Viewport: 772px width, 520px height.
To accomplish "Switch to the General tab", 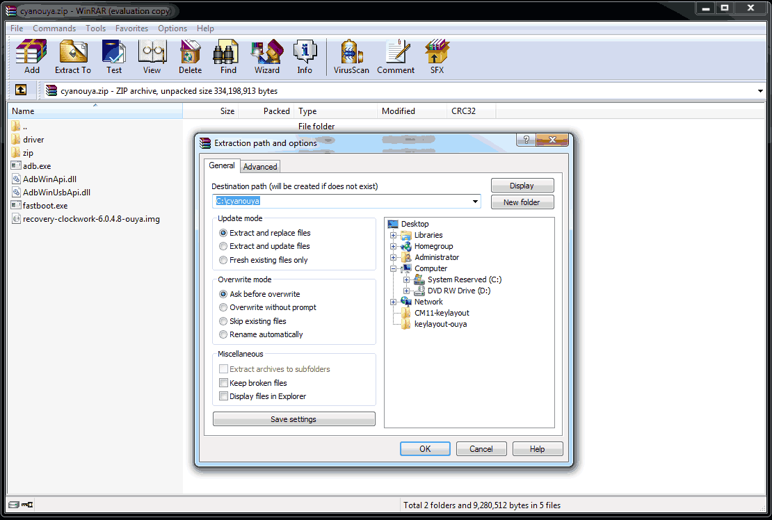I will point(222,165).
